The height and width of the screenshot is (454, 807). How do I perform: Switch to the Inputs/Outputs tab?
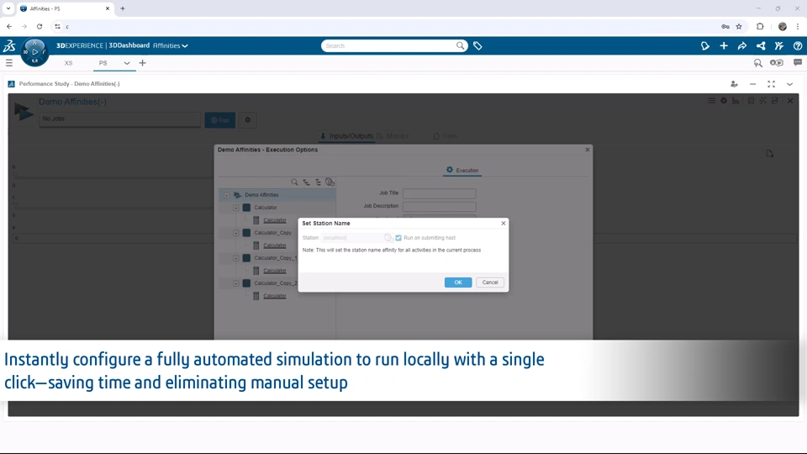346,136
